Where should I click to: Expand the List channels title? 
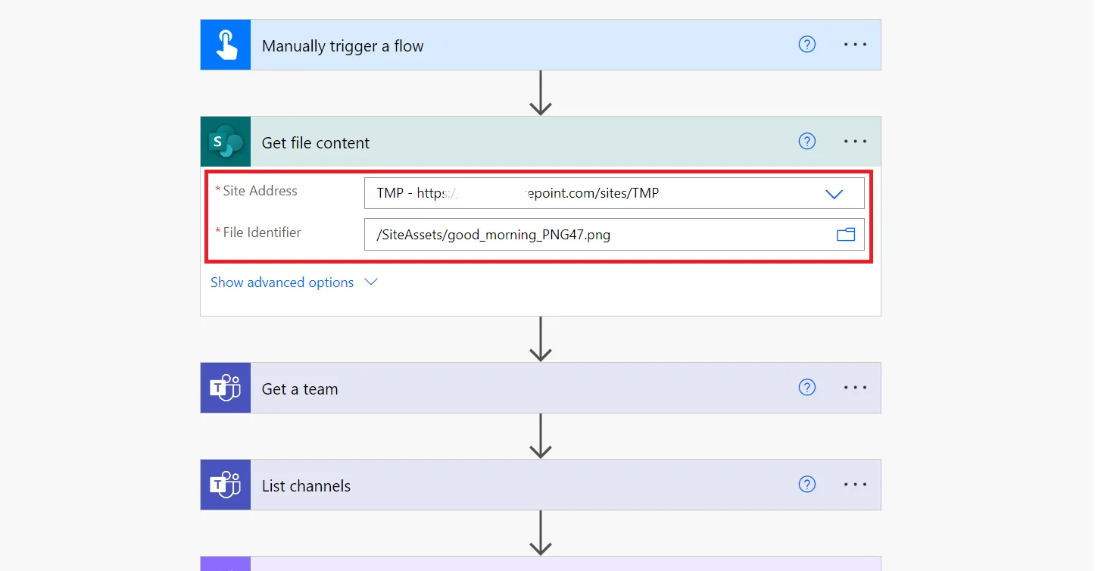(306, 486)
